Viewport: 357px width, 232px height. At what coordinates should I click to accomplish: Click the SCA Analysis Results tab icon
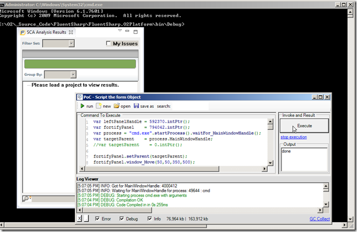coord(23,33)
